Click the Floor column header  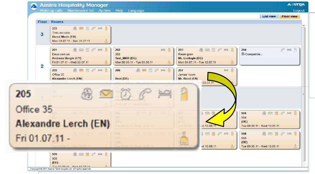click(43, 22)
